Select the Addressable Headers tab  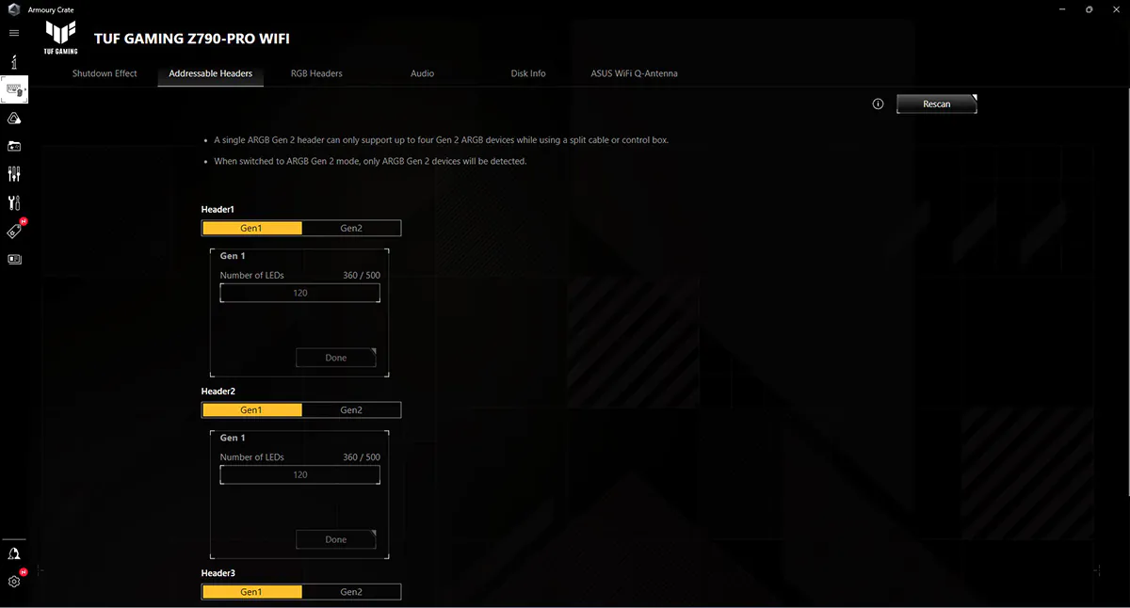[211, 73]
